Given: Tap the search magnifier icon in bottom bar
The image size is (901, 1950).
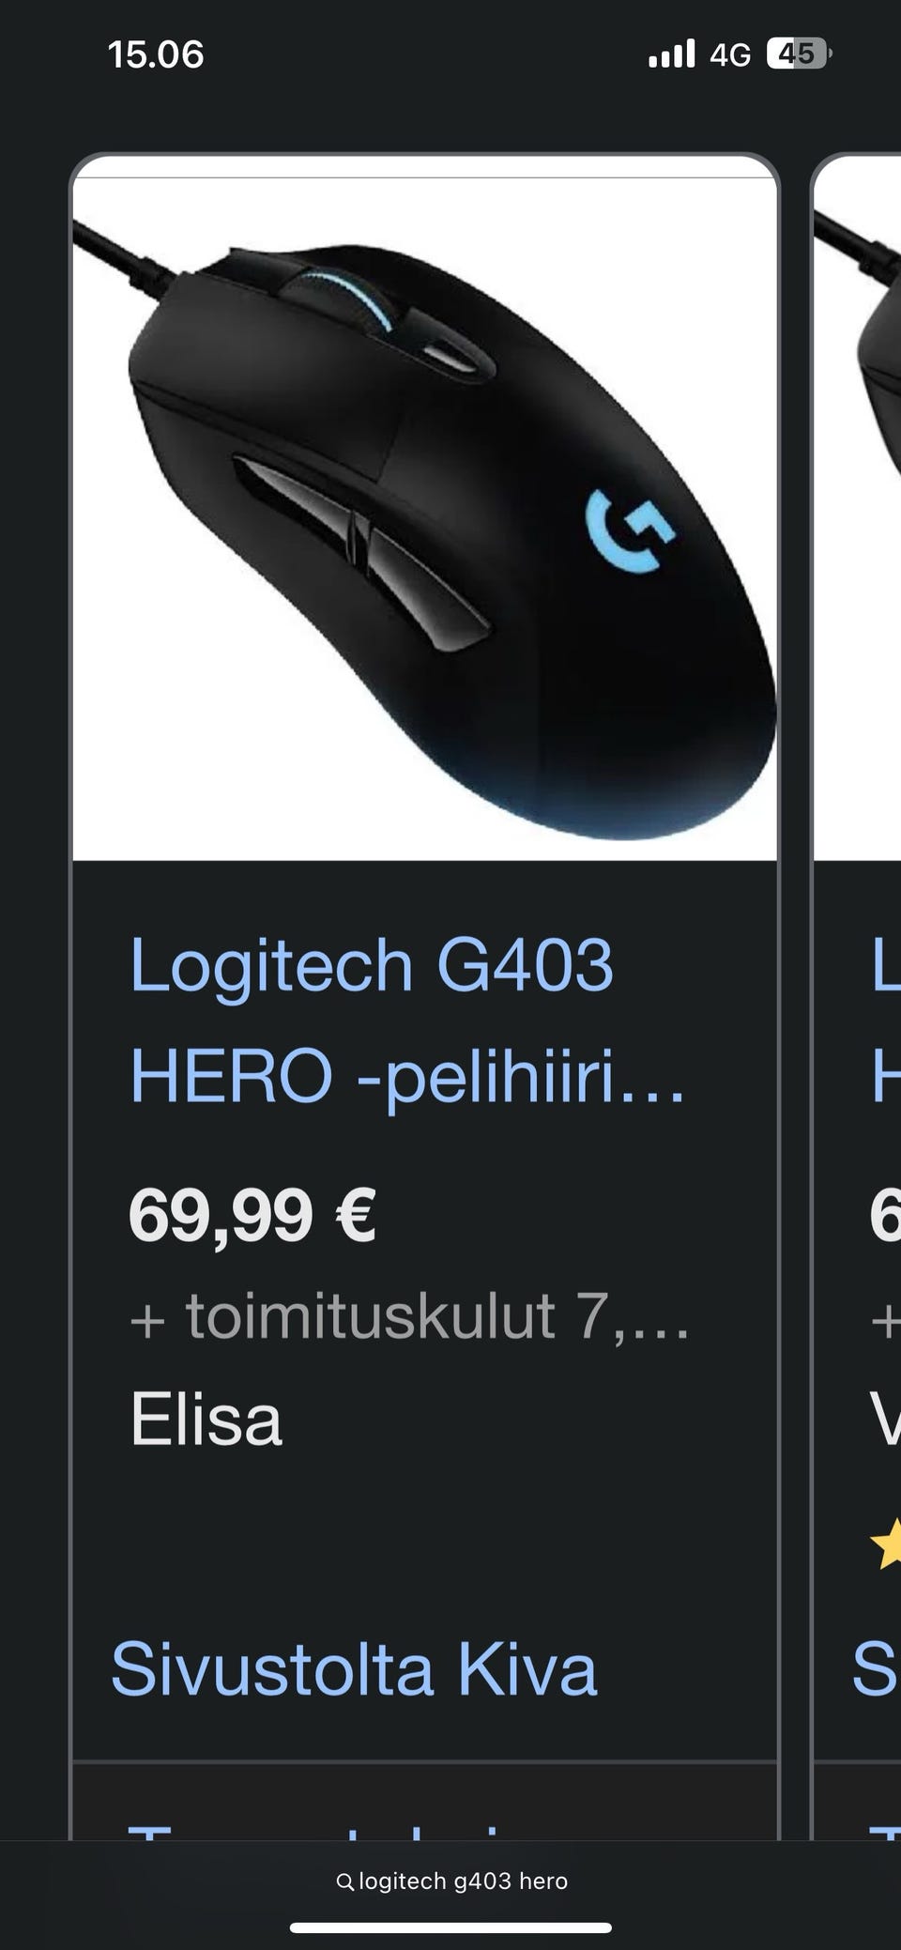Looking at the screenshot, I should pyautogui.click(x=344, y=1881).
